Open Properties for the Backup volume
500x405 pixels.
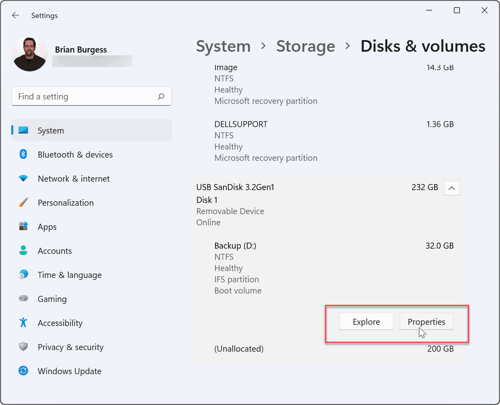(x=427, y=321)
